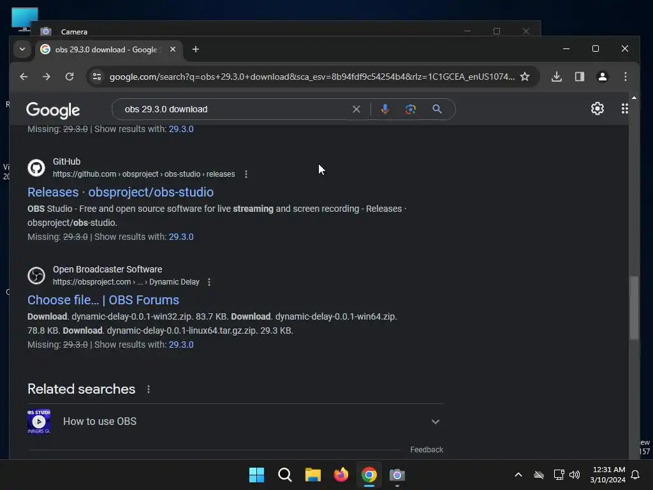Close the obs 29.3.0 download tab
The width and height of the screenshot is (653, 490).
click(173, 50)
